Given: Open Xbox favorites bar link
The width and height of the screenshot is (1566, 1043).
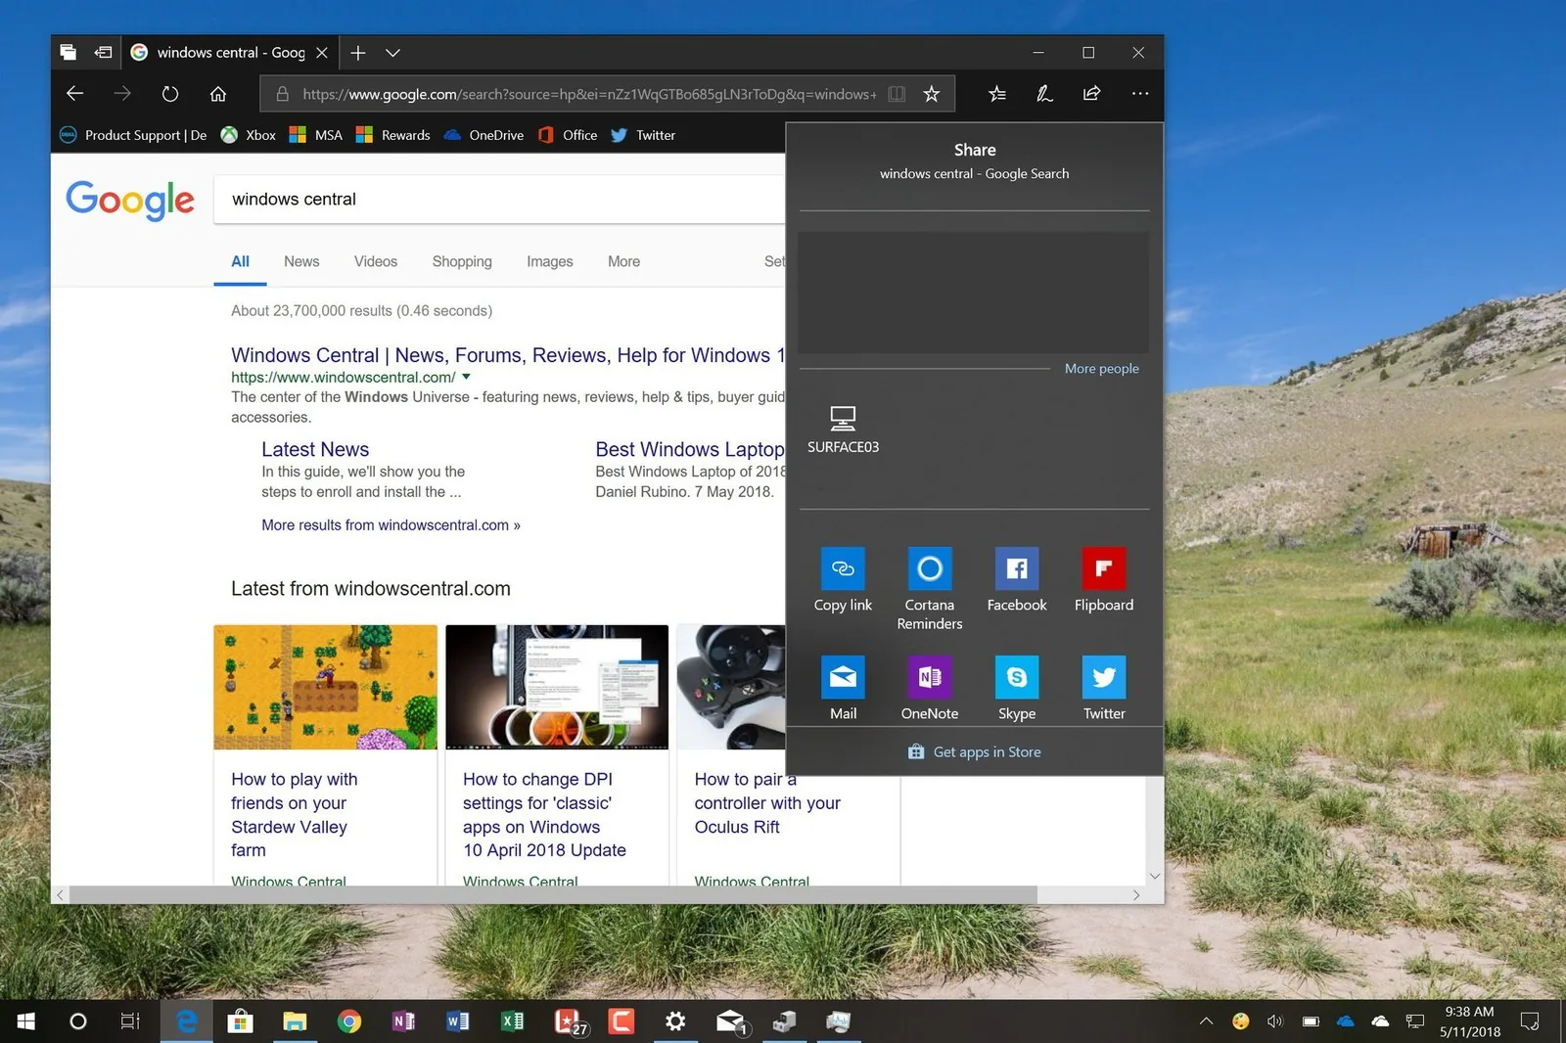Looking at the screenshot, I should pos(249,135).
